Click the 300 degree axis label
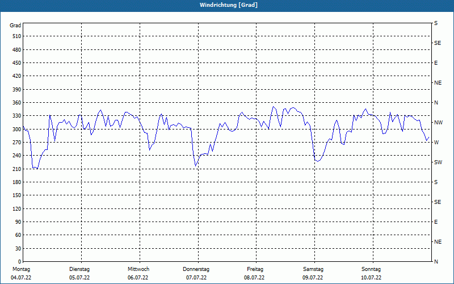This screenshot has height=284, width=454. tap(17, 130)
